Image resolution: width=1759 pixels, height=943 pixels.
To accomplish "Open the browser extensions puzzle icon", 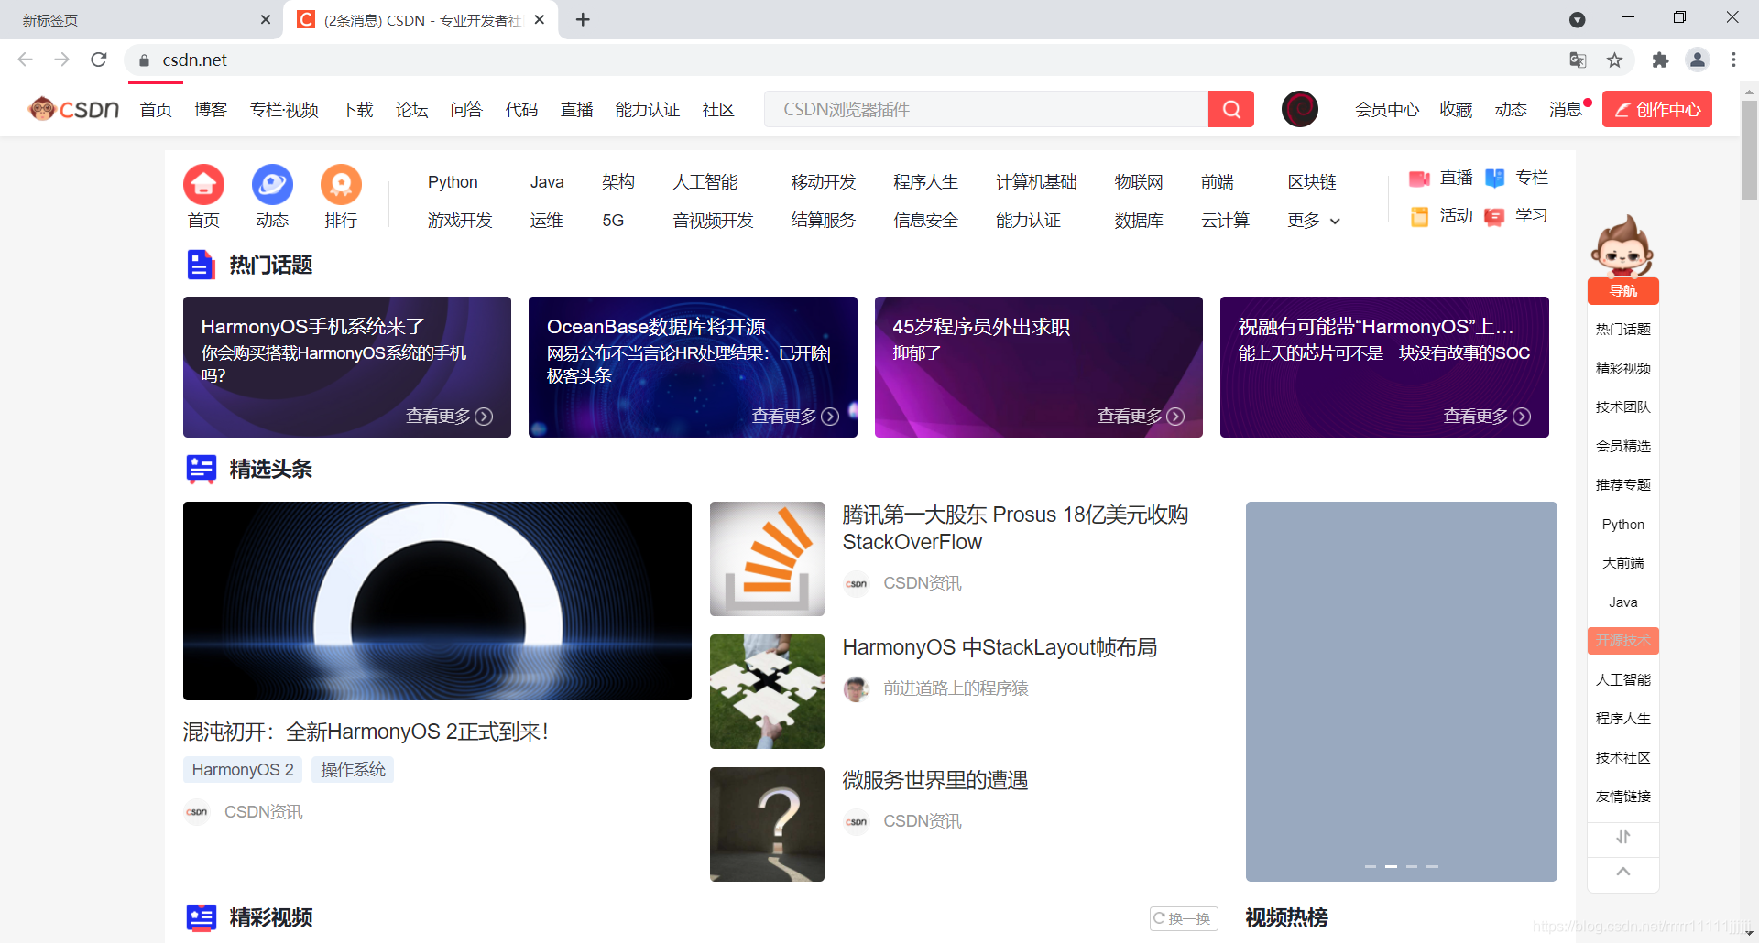I will point(1660,60).
